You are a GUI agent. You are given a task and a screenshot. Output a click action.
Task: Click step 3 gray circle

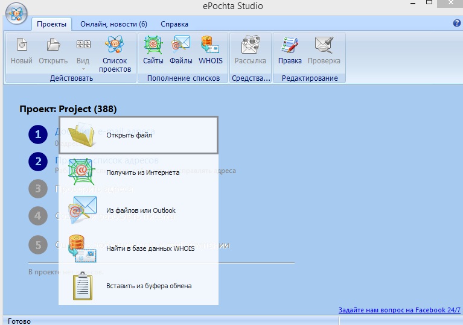(38, 189)
